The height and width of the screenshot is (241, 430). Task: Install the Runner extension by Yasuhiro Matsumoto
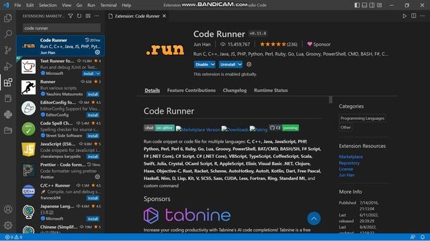pos(93,94)
